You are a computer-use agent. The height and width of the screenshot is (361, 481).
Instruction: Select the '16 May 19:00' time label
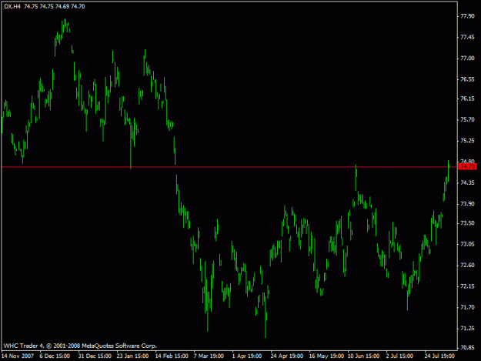pyautogui.click(x=327, y=356)
